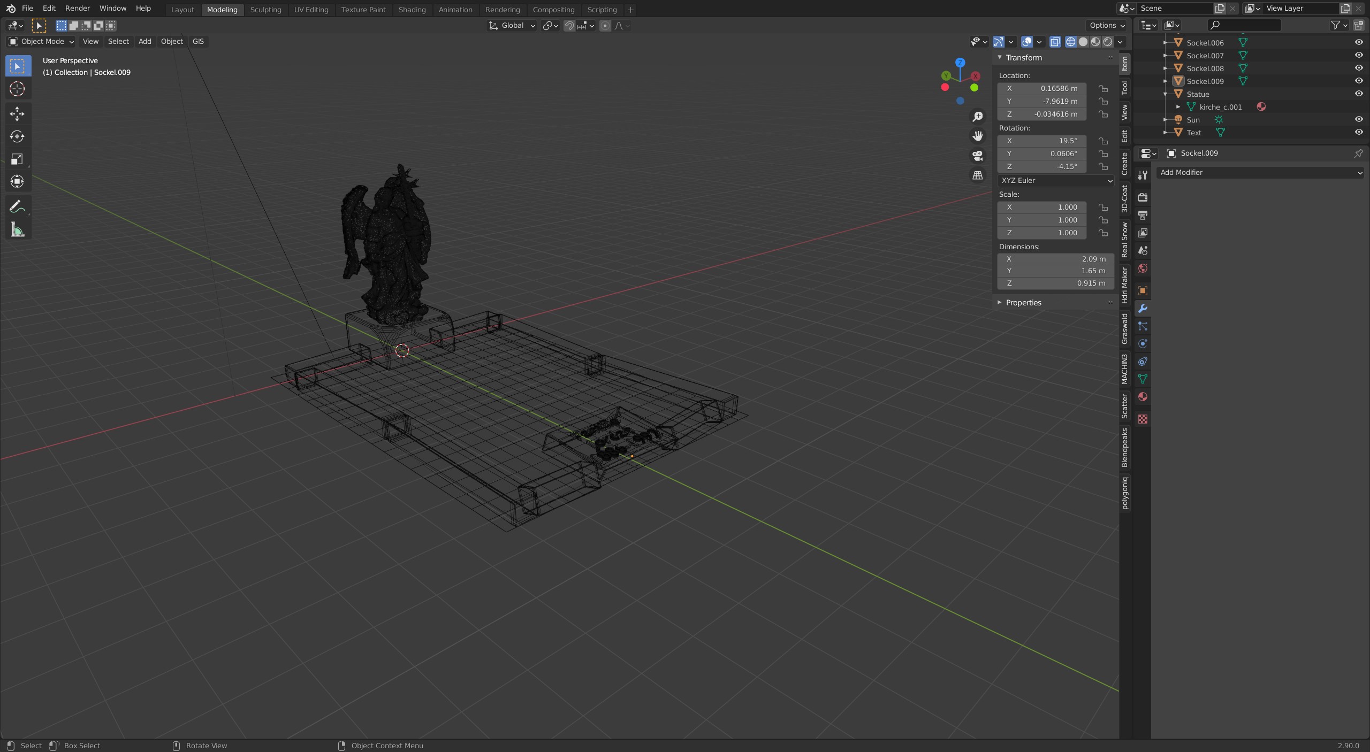This screenshot has width=1370, height=752.
Task: Toggle visibility of the Sun object
Action: [x=1358, y=119]
